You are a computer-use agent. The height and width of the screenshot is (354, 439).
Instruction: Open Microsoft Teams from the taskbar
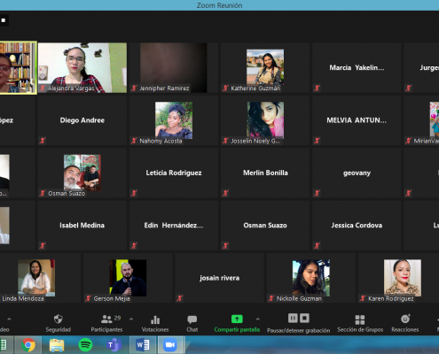(114, 345)
